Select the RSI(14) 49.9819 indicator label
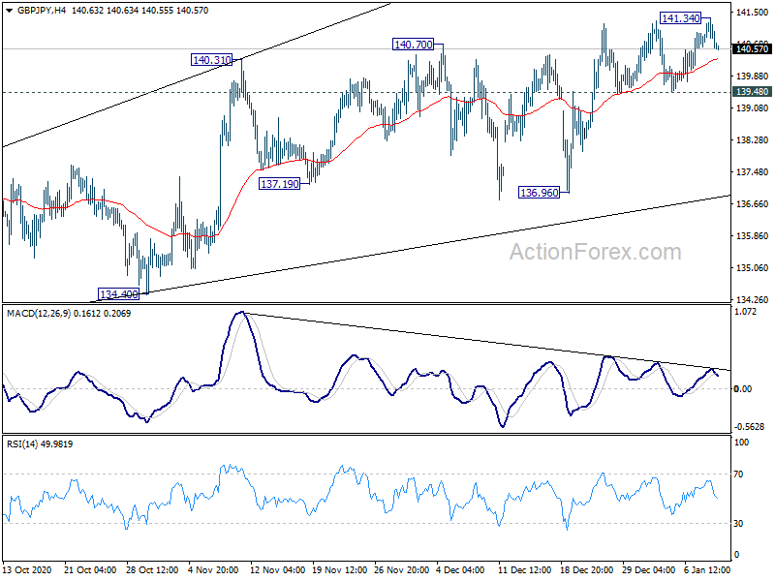 click(40, 444)
